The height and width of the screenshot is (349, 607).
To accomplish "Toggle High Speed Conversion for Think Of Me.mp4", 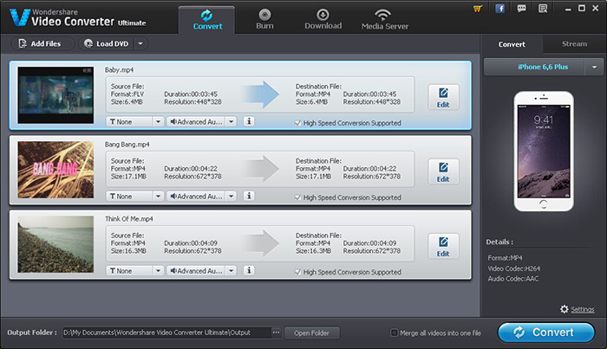I will point(297,272).
